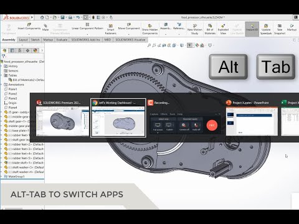Screen dimensions: 299x224
Task: Click the filter funnel icon above the feature tree
Action: [x=3, y=56]
